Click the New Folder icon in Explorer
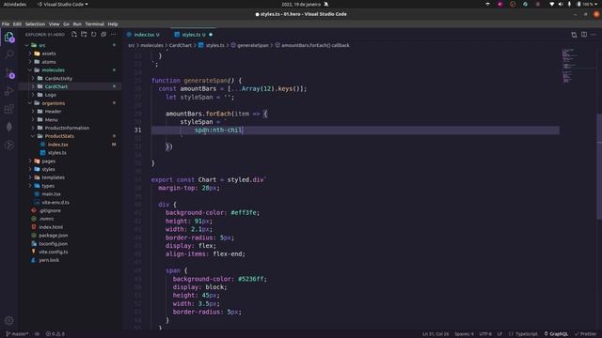Image resolution: width=602 pixels, height=338 pixels. tap(84, 35)
